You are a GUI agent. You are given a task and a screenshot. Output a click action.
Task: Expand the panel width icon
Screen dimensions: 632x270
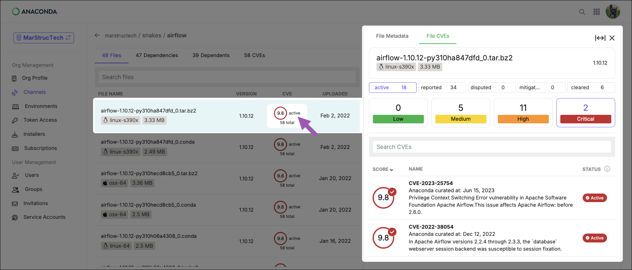pyautogui.click(x=600, y=38)
